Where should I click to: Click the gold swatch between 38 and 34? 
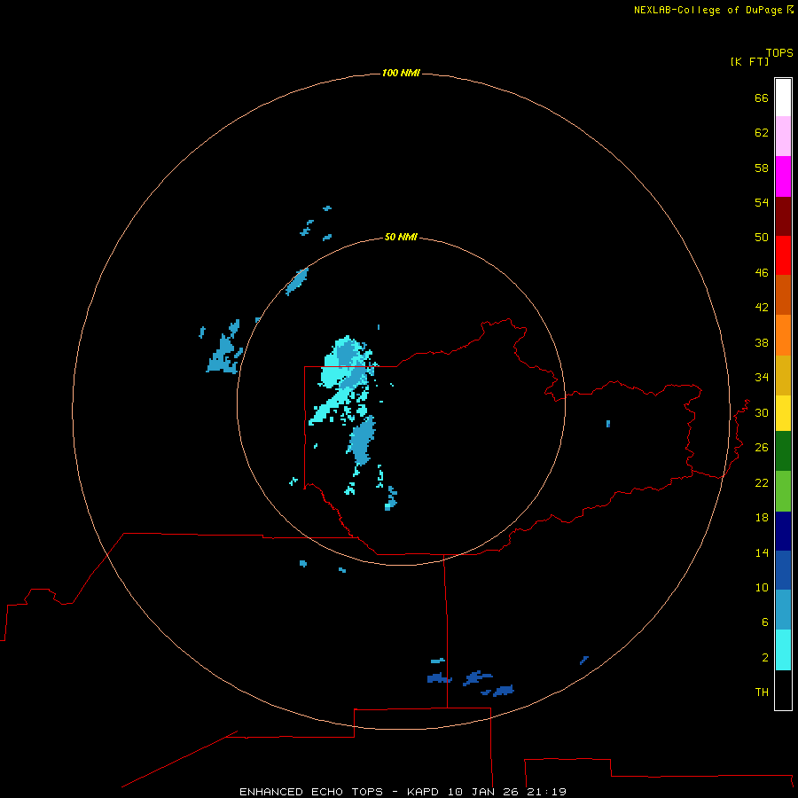(783, 375)
